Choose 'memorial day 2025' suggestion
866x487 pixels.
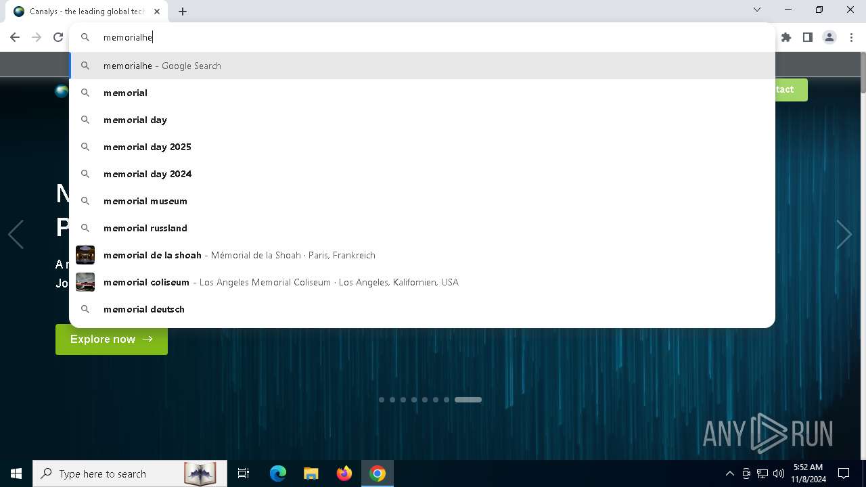click(x=422, y=147)
